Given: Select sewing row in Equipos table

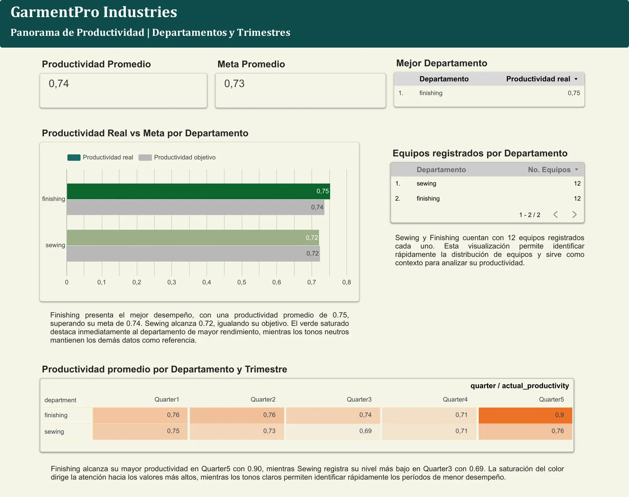Looking at the screenshot, I should point(487,183).
